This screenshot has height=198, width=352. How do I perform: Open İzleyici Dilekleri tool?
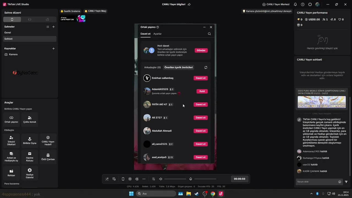[x=11, y=141]
